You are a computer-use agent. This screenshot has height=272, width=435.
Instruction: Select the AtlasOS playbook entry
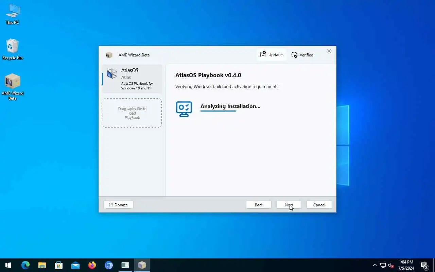pos(132,79)
